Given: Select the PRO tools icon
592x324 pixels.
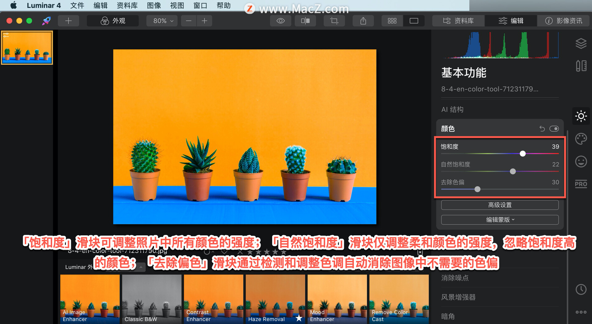Looking at the screenshot, I should click(581, 184).
